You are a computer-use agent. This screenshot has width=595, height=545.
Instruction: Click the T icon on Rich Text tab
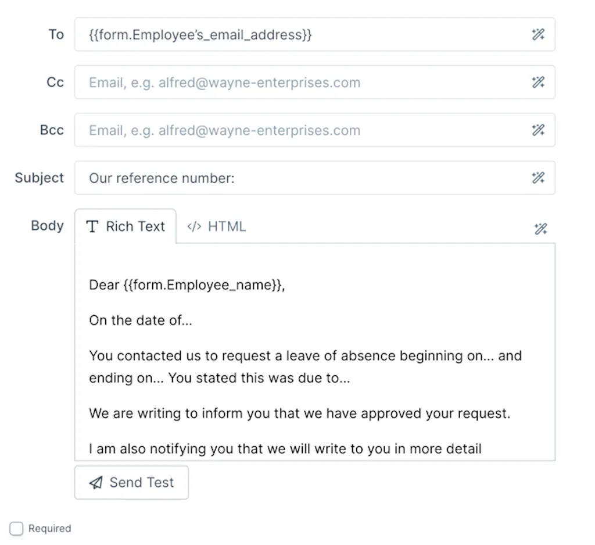[92, 226]
